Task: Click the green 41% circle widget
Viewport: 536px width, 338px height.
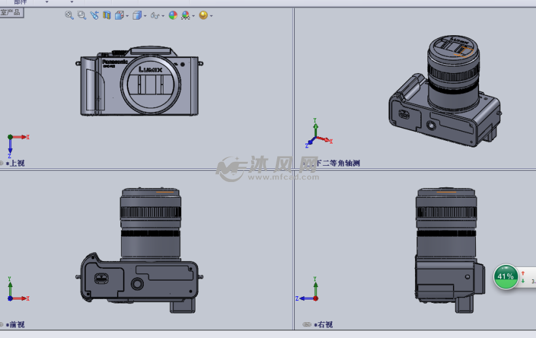Action: coord(505,276)
